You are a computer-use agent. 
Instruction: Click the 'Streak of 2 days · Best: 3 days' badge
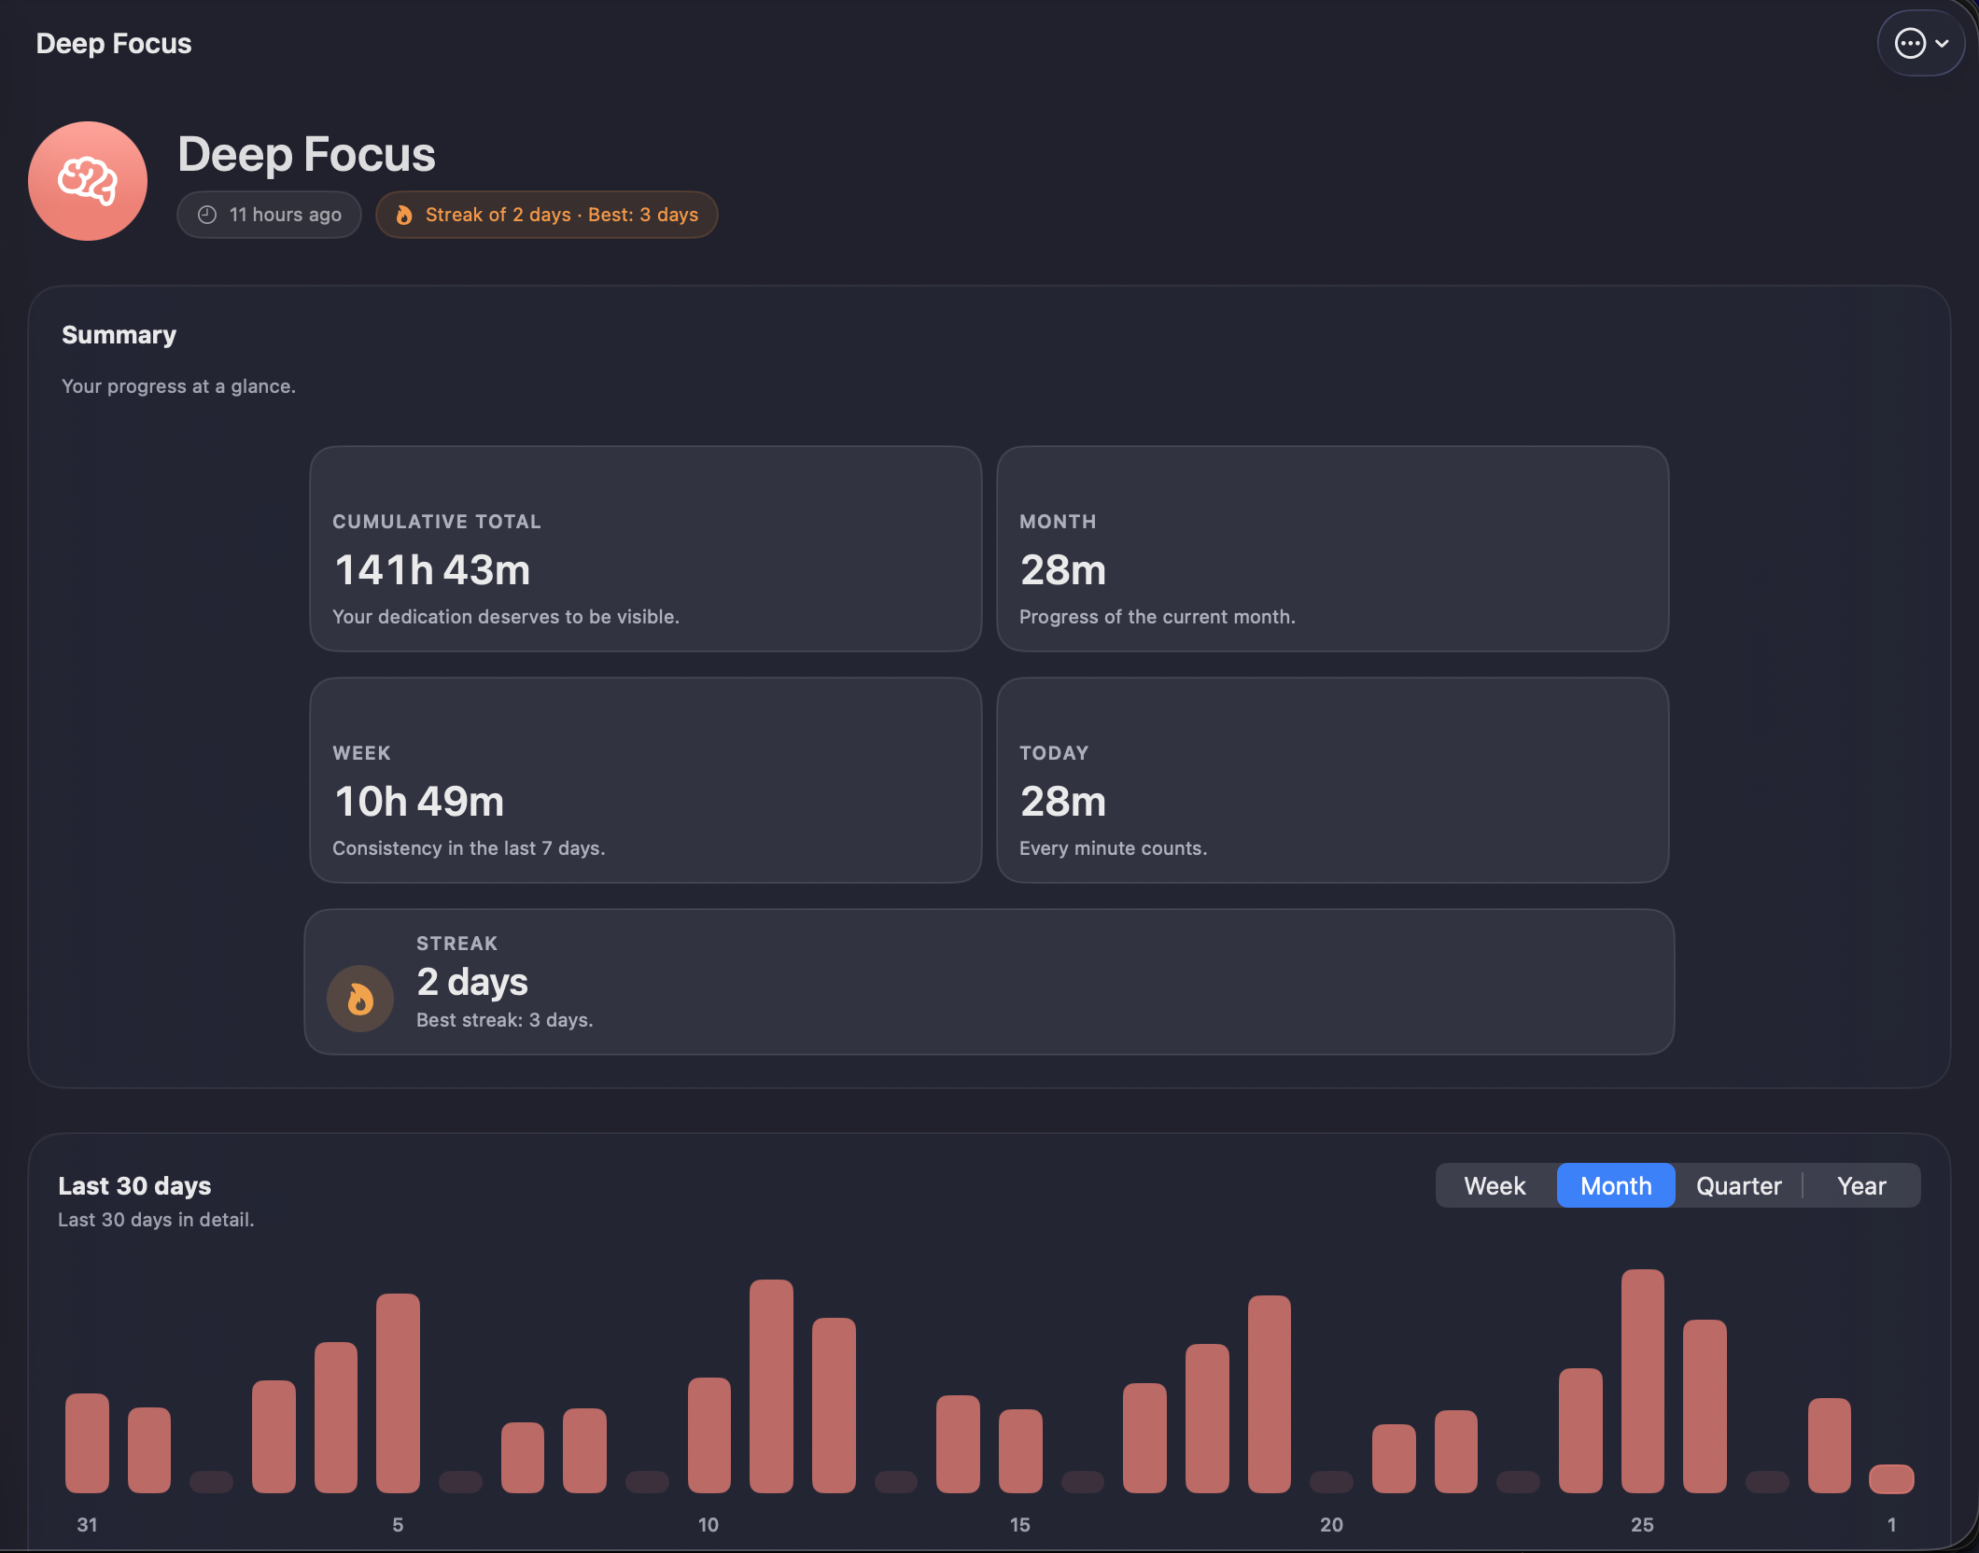[546, 215]
